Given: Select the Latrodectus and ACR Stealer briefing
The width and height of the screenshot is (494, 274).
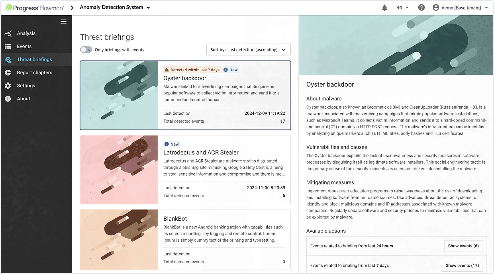Looking at the screenshot, I should [x=201, y=153].
